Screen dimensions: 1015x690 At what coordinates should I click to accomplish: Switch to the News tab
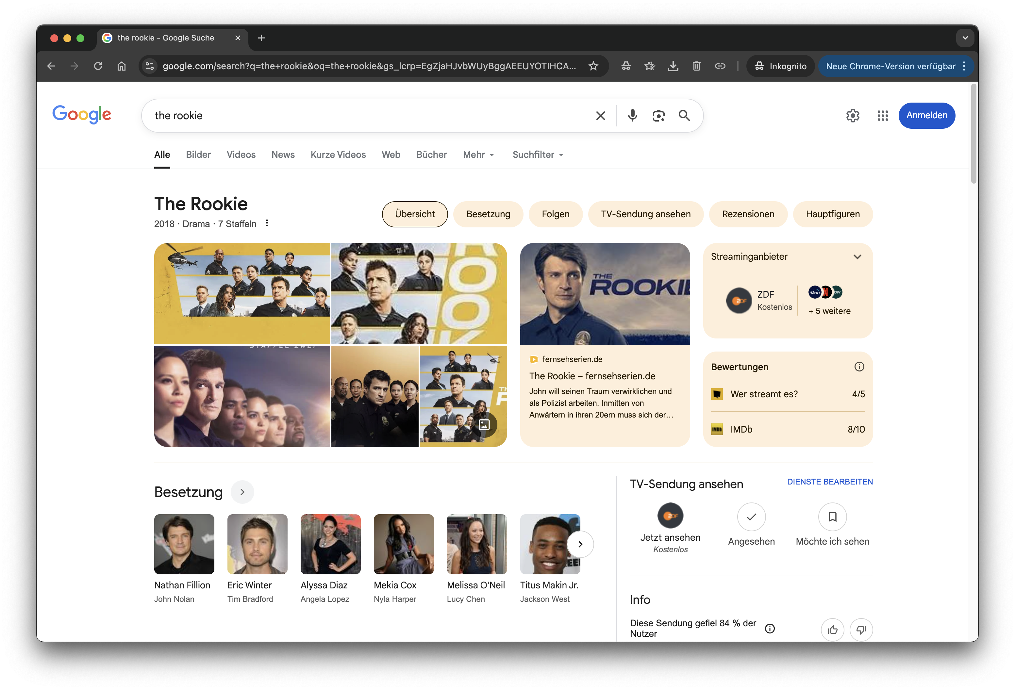coord(283,155)
